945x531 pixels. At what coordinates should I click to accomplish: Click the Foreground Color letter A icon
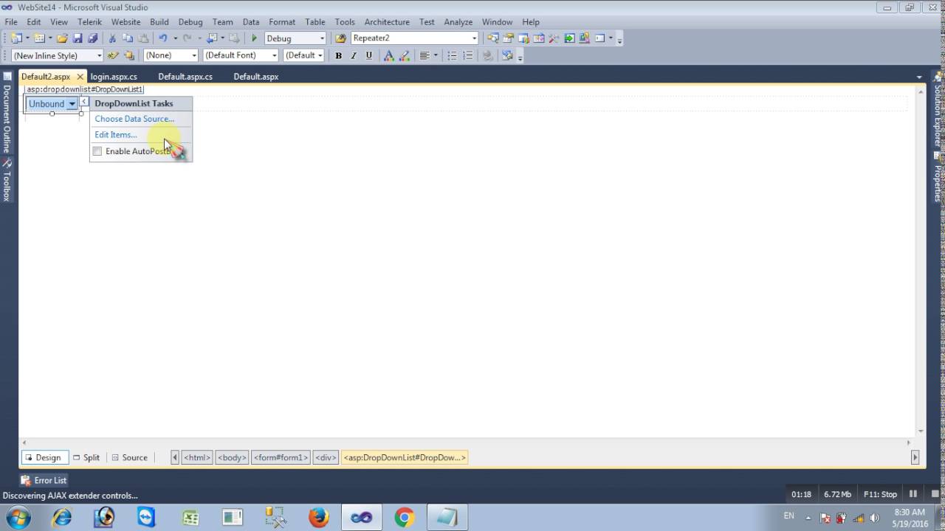tap(389, 55)
